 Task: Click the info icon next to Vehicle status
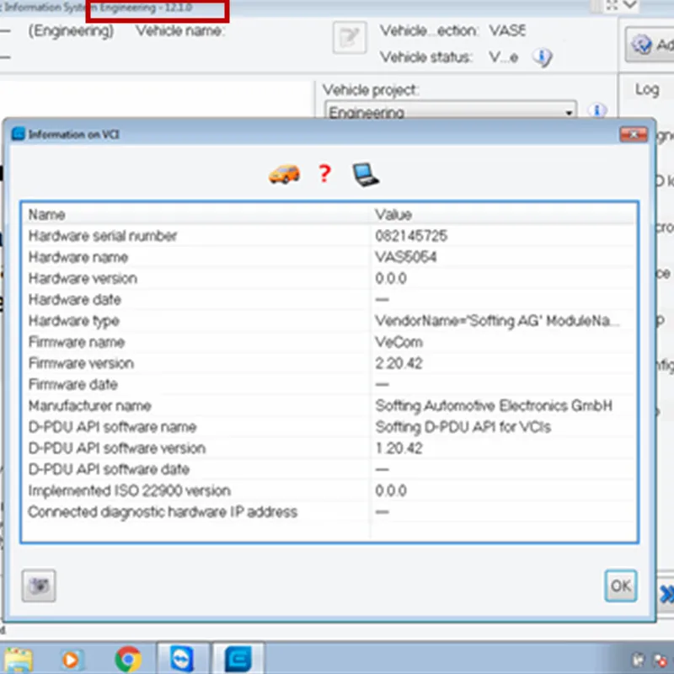542,56
